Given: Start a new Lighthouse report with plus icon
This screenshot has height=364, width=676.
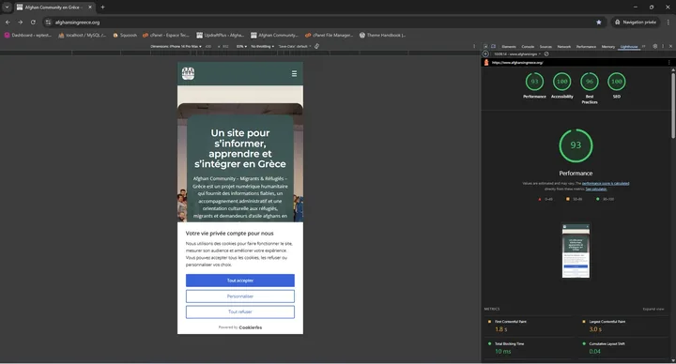Looking at the screenshot, I should click(485, 54).
